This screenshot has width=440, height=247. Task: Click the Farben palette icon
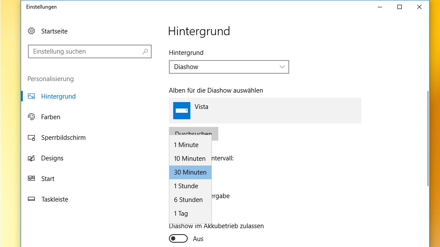[x=31, y=117]
